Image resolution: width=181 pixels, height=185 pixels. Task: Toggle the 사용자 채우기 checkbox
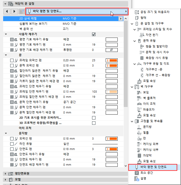pyautogui.click(x=94, y=34)
